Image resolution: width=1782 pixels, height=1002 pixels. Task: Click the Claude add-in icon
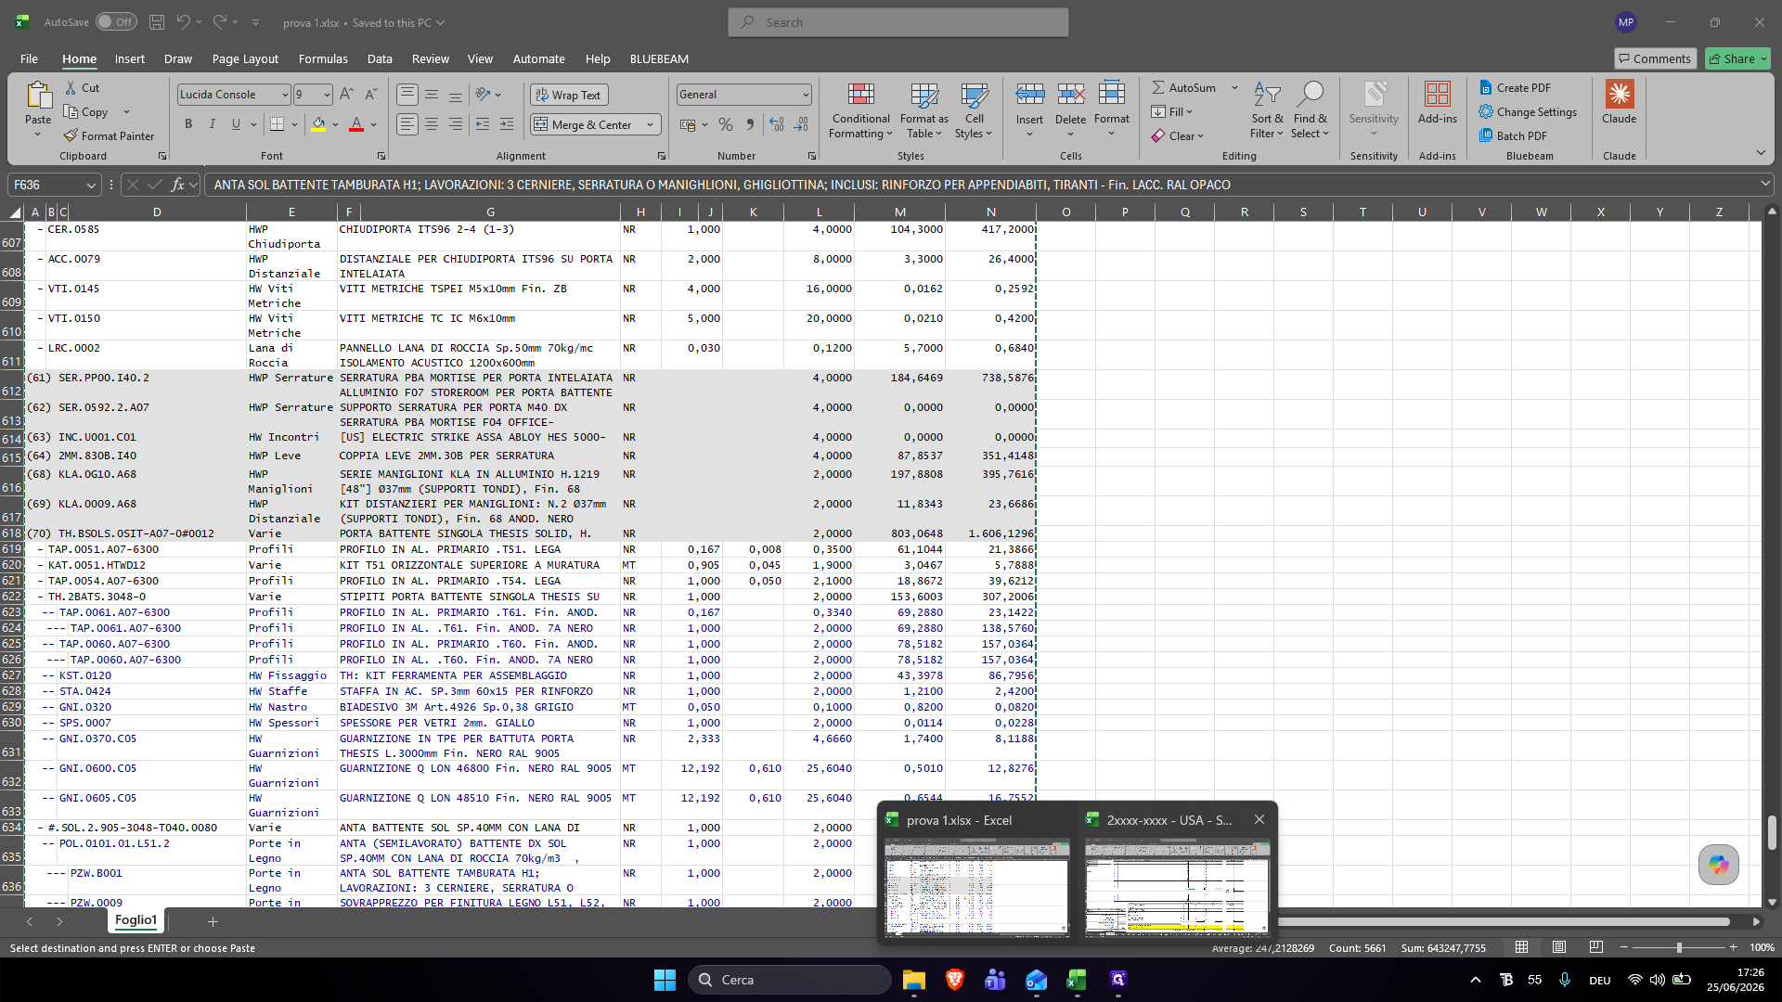1619,95
